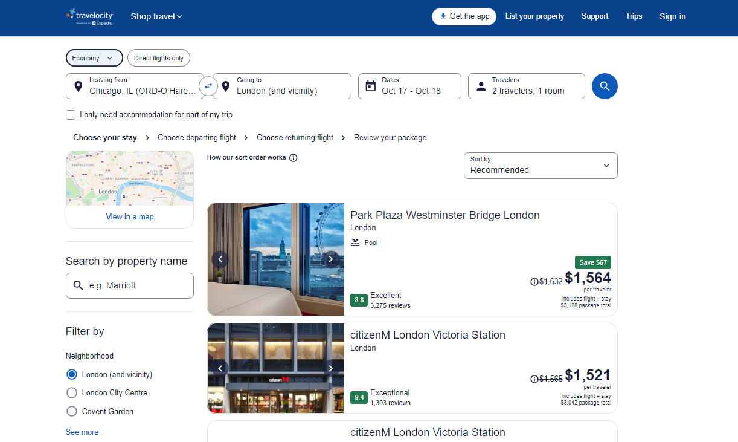Click the 8.8 rating badge
The width and height of the screenshot is (738, 442).
(x=359, y=300)
